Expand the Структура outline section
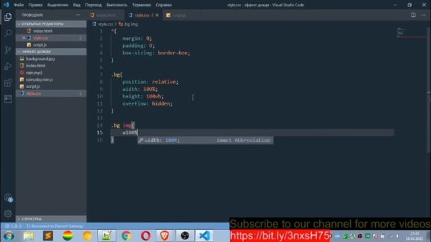Screen dimensions: 431x242 tap(51, 218)
